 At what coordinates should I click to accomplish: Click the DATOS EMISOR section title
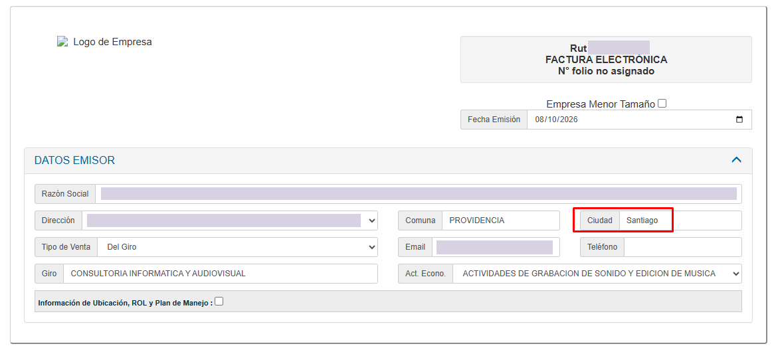pyautogui.click(x=74, y=160)
